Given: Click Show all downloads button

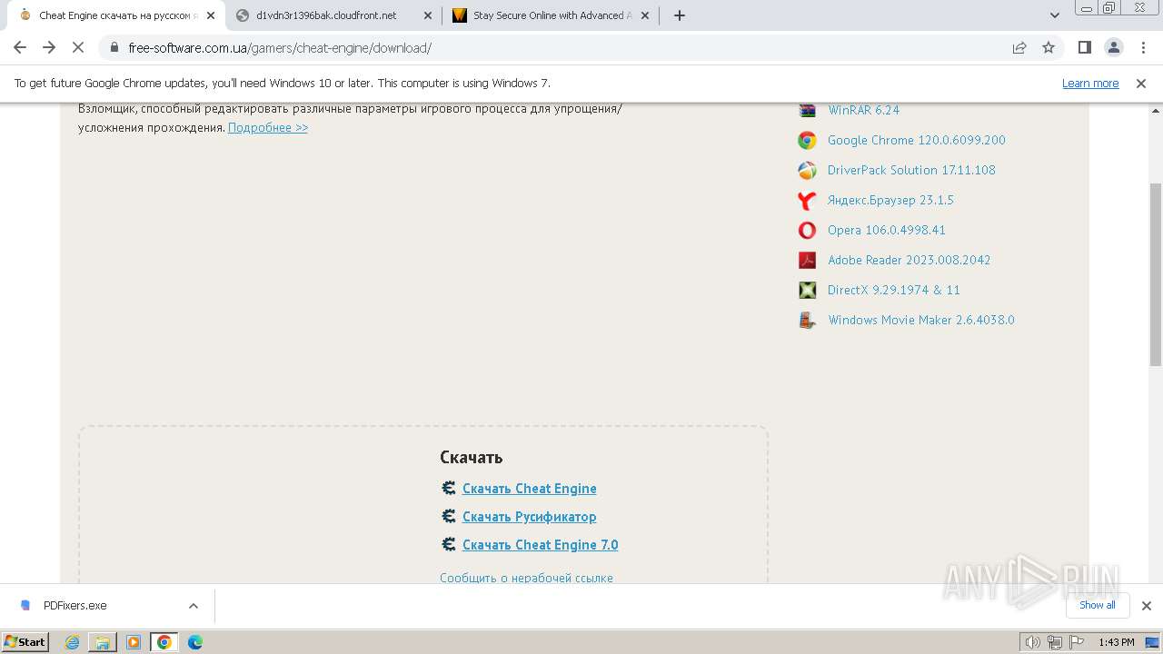Looking at the screenshot, I should [1097, 605].
